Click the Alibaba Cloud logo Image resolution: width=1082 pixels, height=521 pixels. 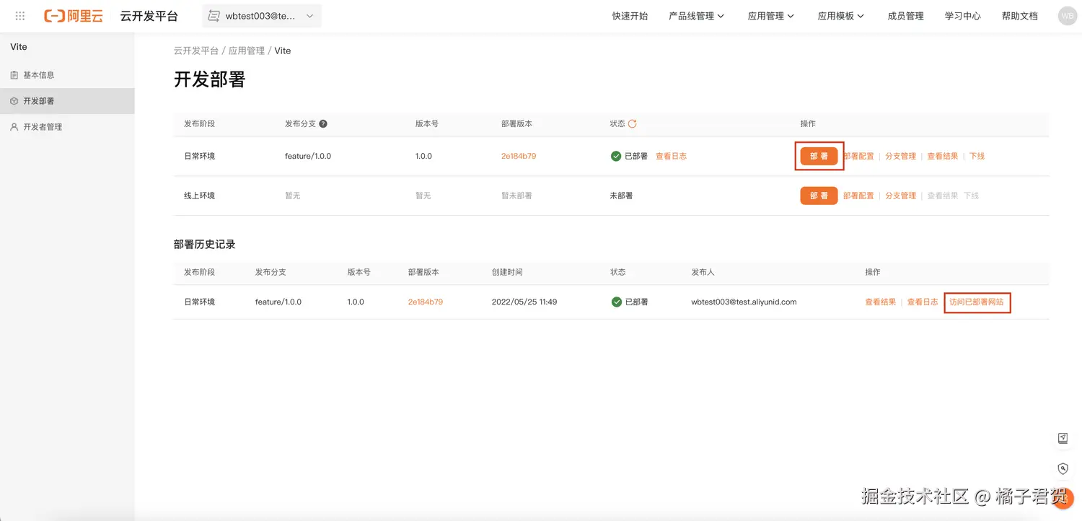[73, 16]
